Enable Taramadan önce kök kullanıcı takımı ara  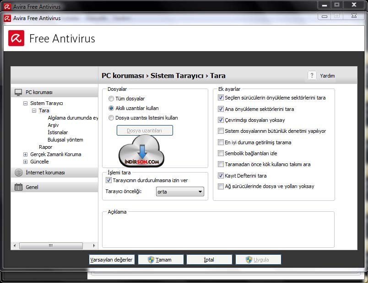point(221,164)
